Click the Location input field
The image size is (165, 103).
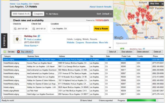70,29
